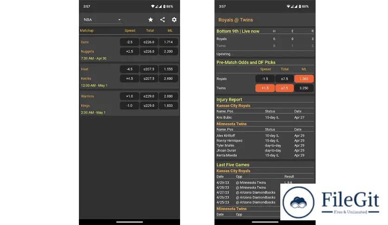The image size is (388, 225).
Task: Click the ML column header in matchup list
Action: tap(170, 31)
